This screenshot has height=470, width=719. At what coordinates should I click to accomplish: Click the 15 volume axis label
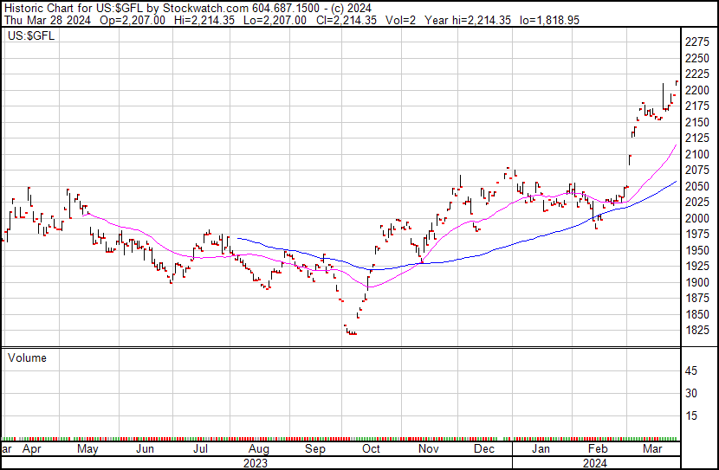point(692,416)
